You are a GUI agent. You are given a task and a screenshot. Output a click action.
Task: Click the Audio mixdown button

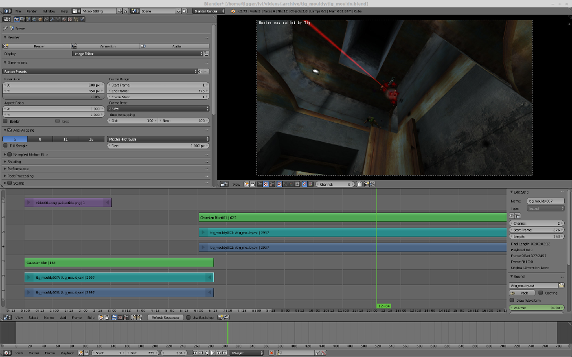click(175, 46)
